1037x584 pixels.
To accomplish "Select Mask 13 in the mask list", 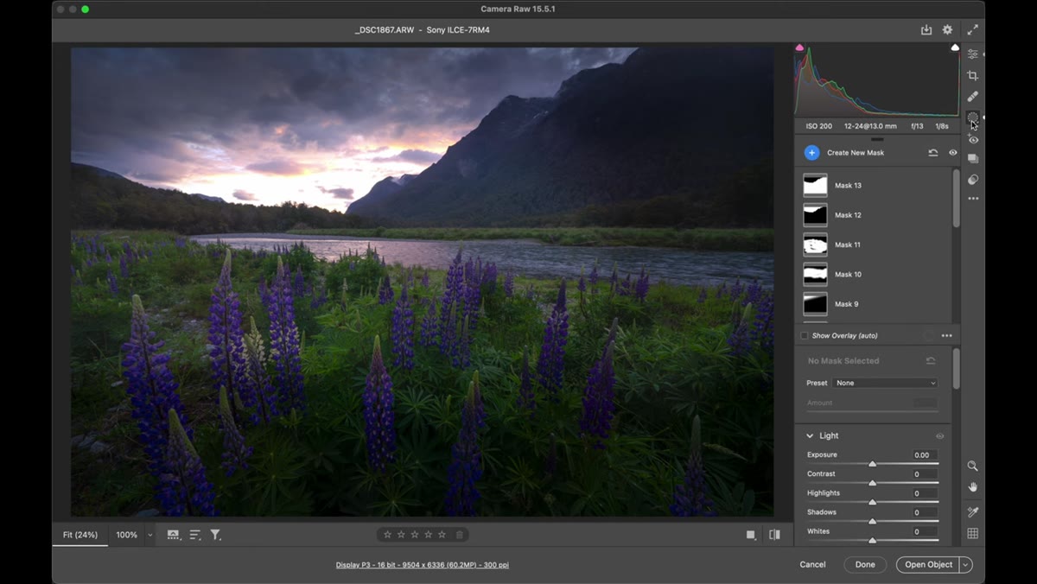I will [x=873, y=186].
